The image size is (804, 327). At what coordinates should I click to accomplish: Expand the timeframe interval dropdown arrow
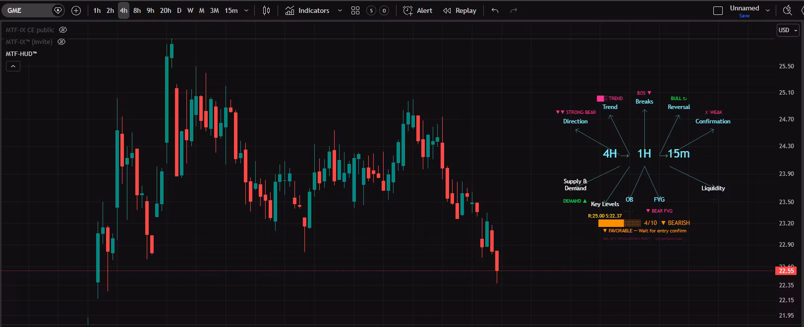click(x=246, y=10)
